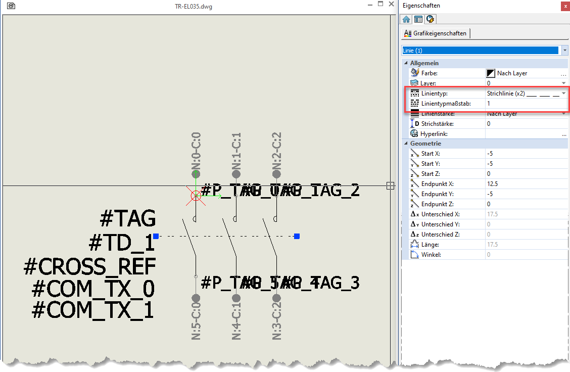This screenshot has height=372, width=570.
Task: Click the Hyperlink globe icon
Action: click(x=415, y=134)
